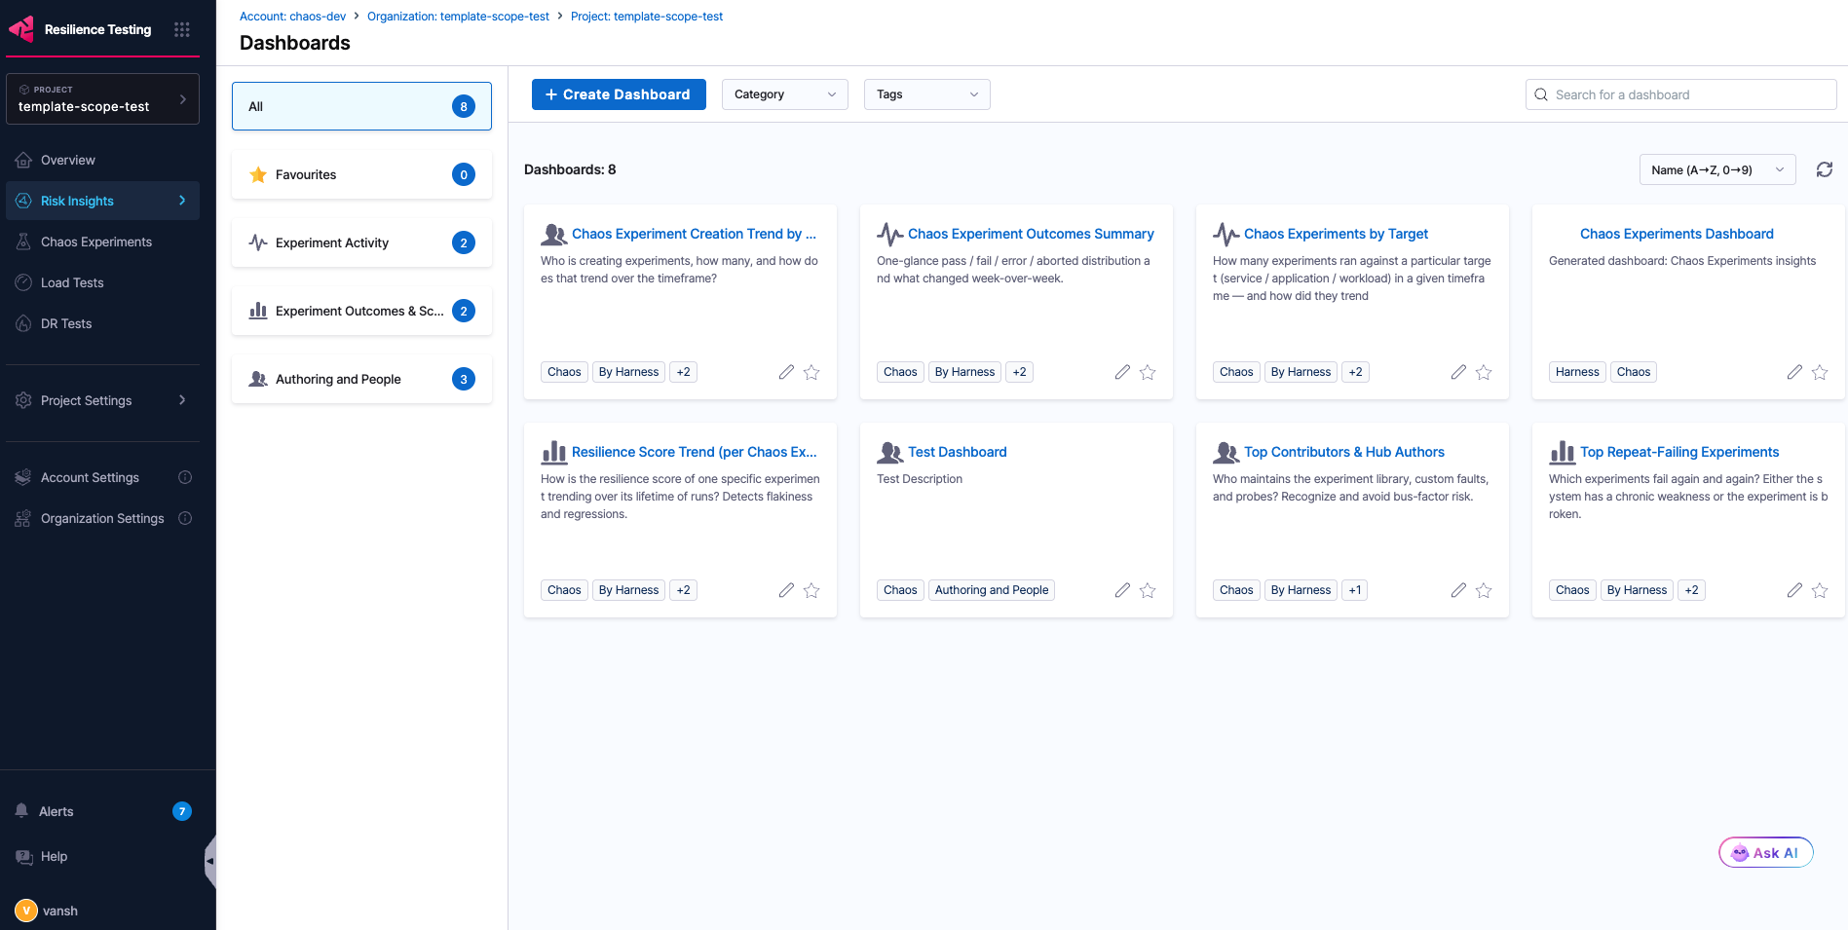The image size is (1848, 930).
Task: Click the Create Dashboard button
Action: (619, 94)
